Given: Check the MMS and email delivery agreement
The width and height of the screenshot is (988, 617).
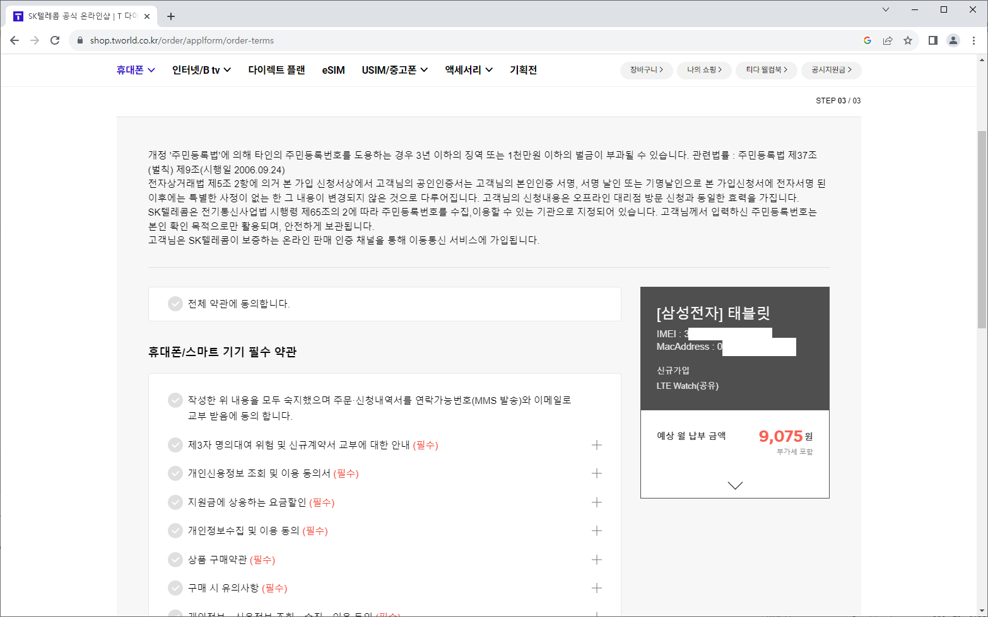Looking at the screenshot, I should tap(175, 400).
